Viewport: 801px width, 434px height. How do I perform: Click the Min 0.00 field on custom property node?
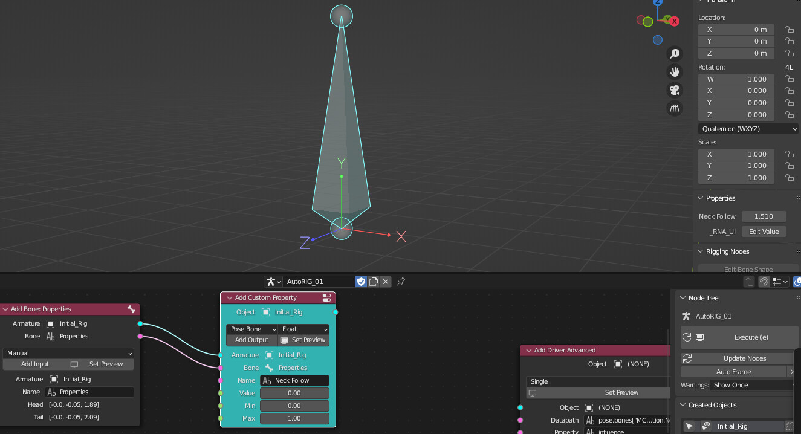[x=294, y=406]
